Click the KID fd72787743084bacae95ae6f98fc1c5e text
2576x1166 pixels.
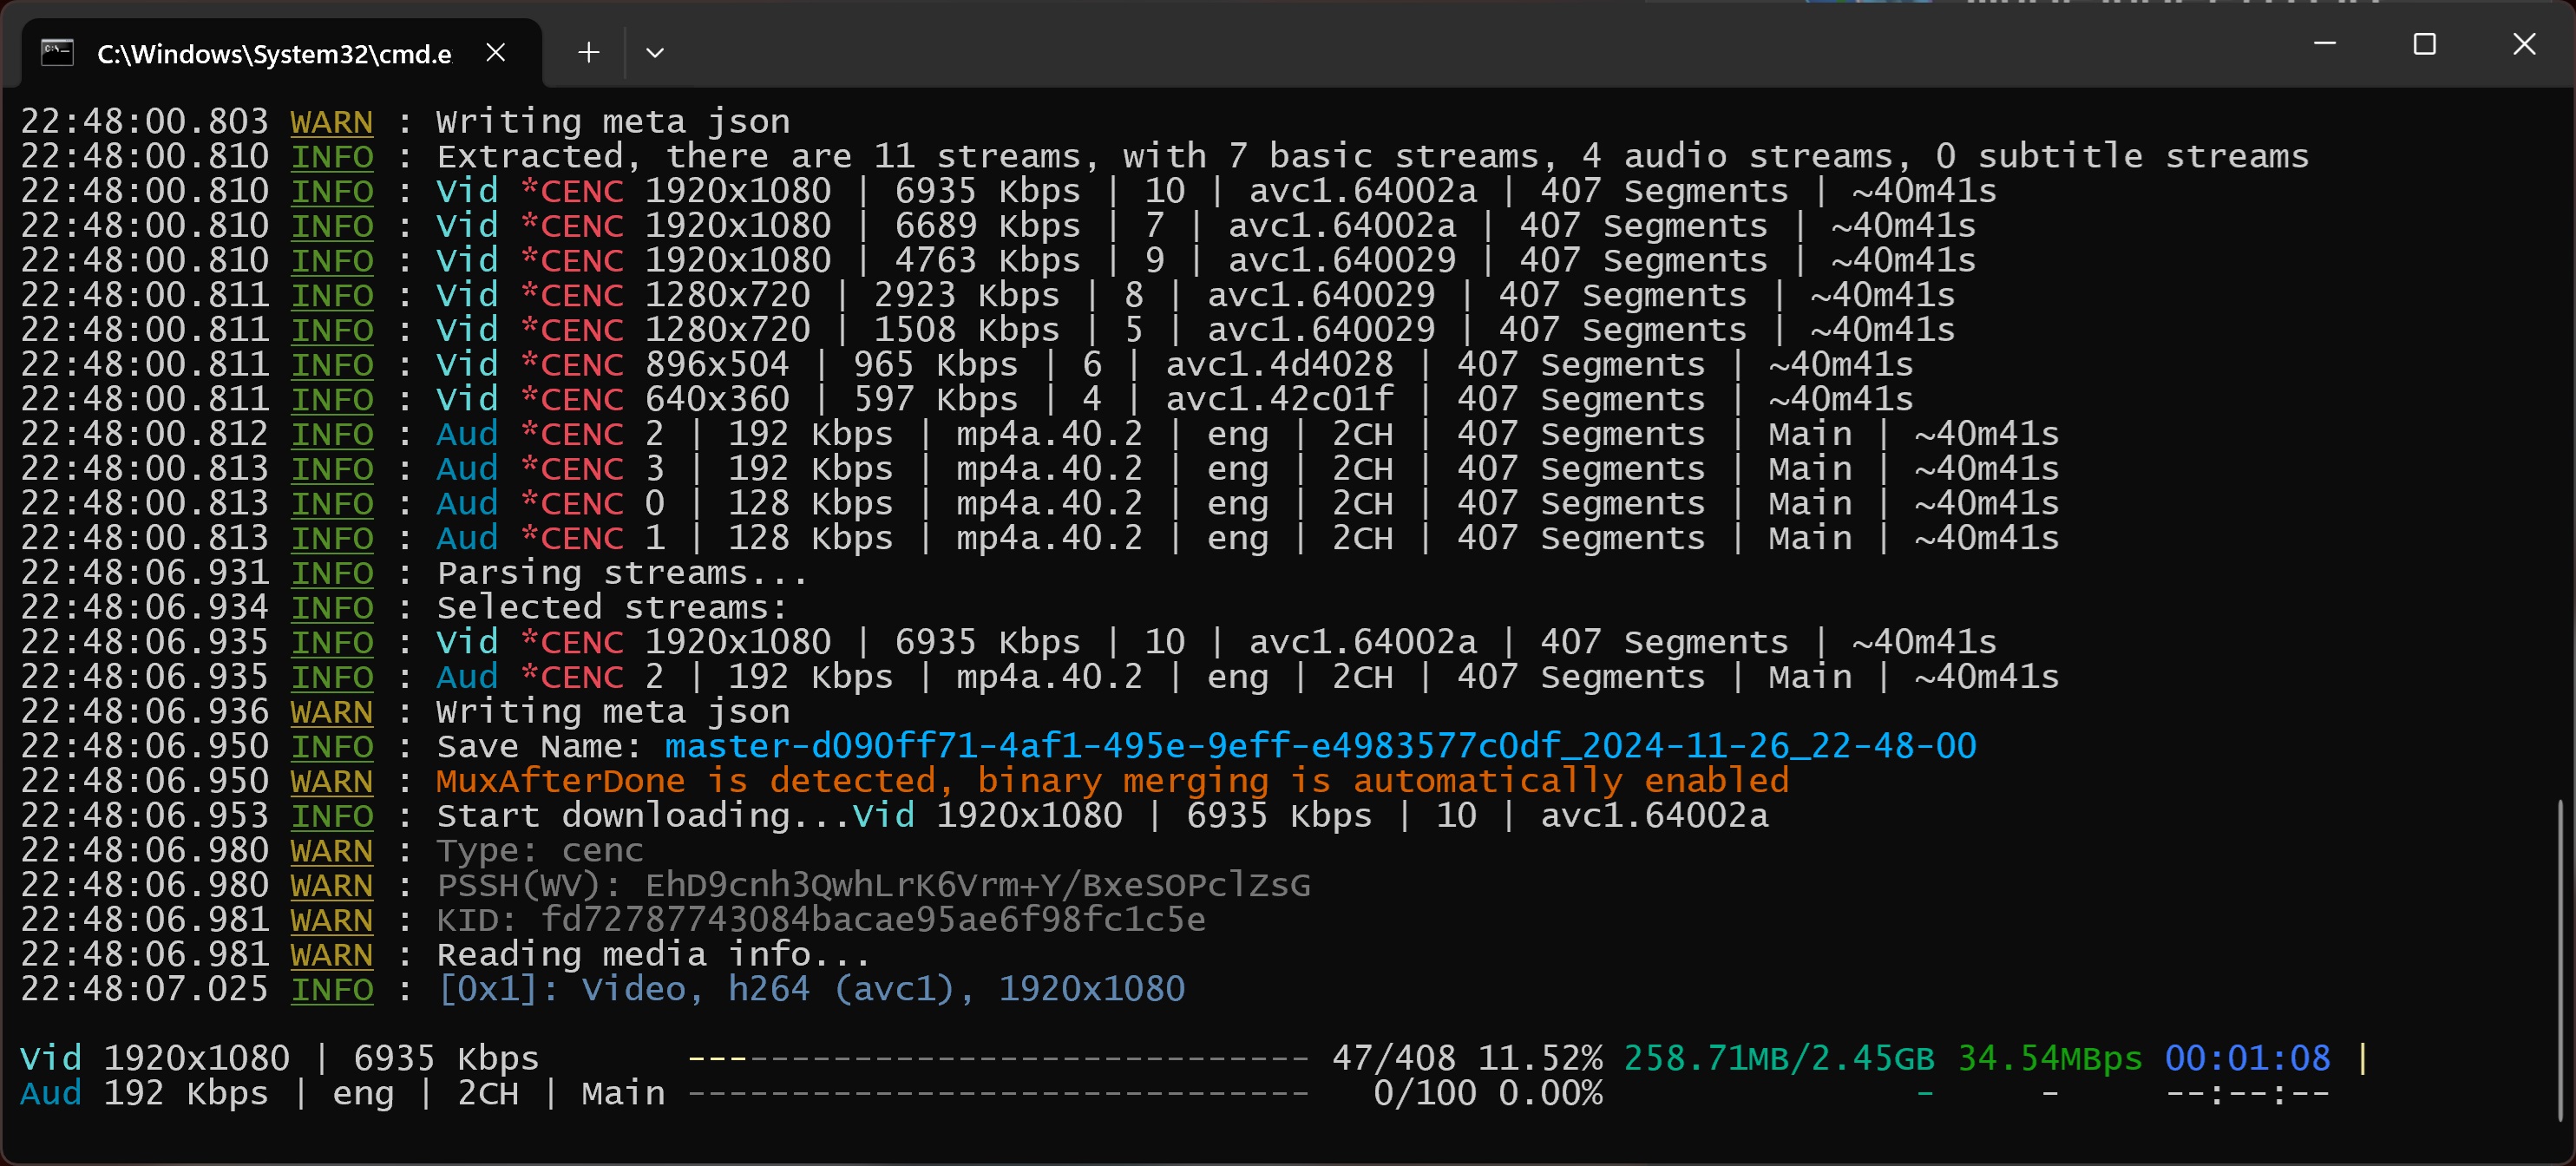(x=821, y=920)
